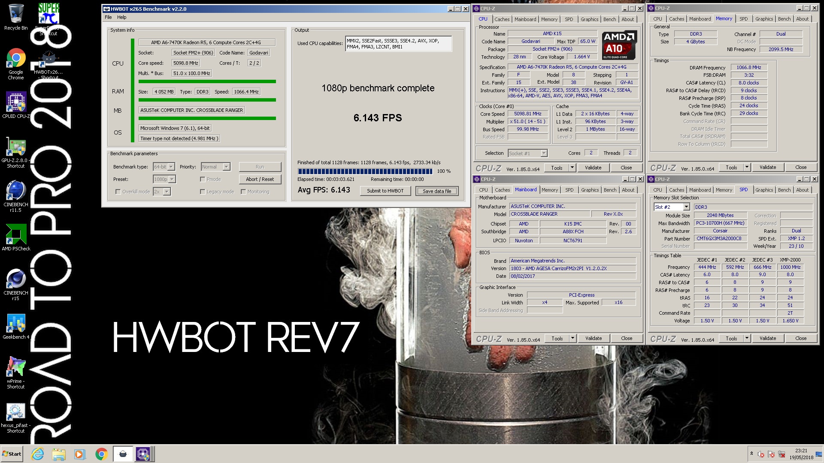Viewport: 824px width, 463px height.
Task: Click Close in CPU-Z Memory window
Action: point(800,167)
